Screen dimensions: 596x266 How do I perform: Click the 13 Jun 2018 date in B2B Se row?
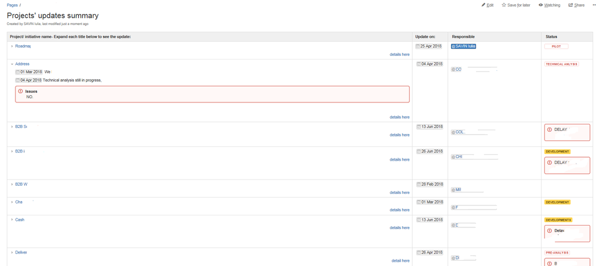[430, 127]
